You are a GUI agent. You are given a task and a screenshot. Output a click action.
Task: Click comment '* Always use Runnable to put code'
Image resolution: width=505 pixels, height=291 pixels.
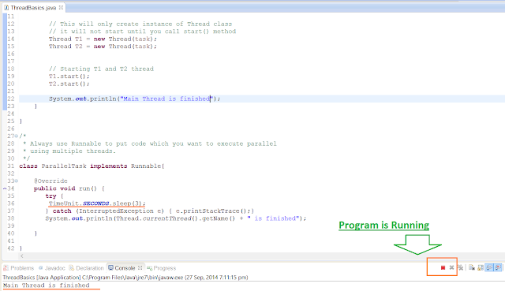[x=150, y=144]
